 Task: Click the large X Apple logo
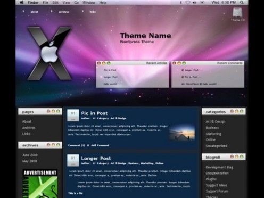pos(49,53)
